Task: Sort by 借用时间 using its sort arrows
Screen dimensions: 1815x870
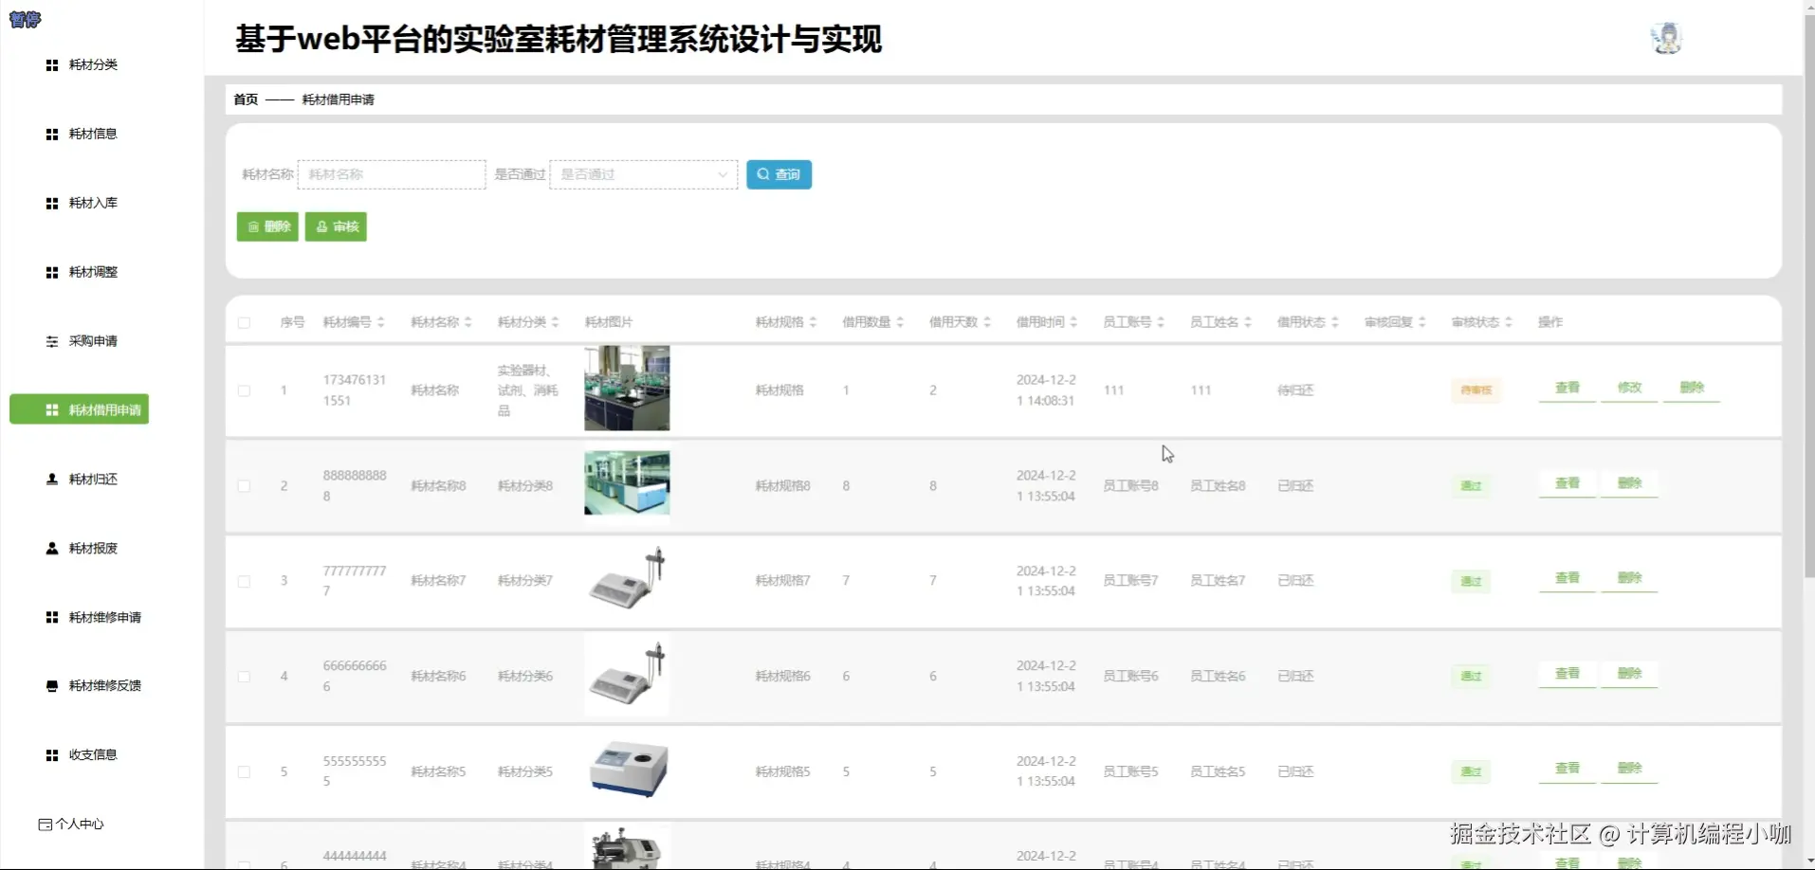Action: [1073, 322]
